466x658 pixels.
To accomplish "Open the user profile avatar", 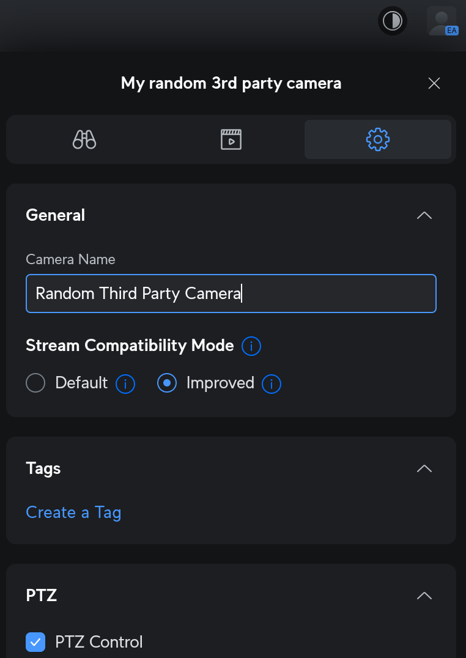I will tap(442, 21).
